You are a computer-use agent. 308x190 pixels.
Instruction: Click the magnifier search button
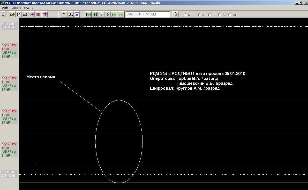coord(176,14)
